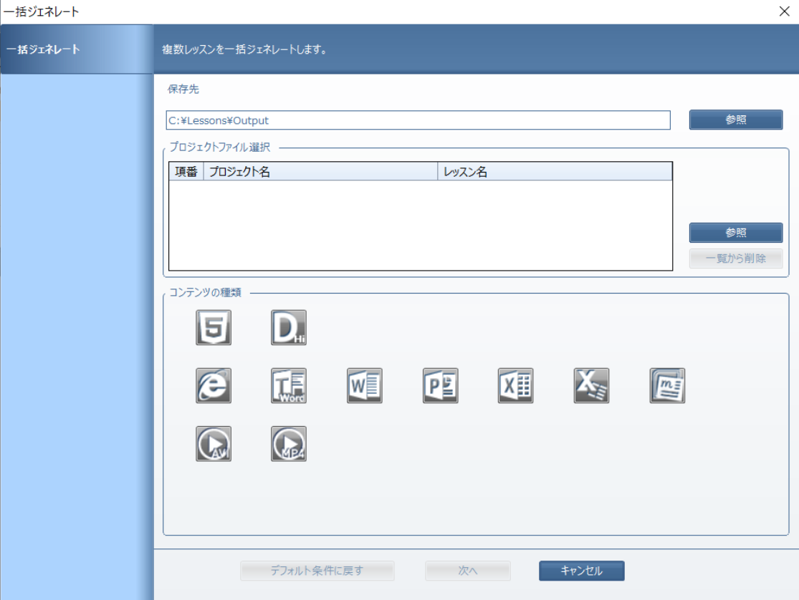Image resolution: width=799 pixels, height=600 pixels.
Task: Select the HTML5 content type icon
Action: pyautogui.click(x=214, y=328)
